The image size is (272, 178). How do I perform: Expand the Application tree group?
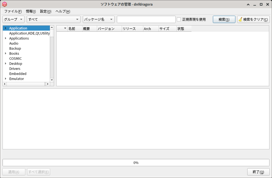coord(6,28)
